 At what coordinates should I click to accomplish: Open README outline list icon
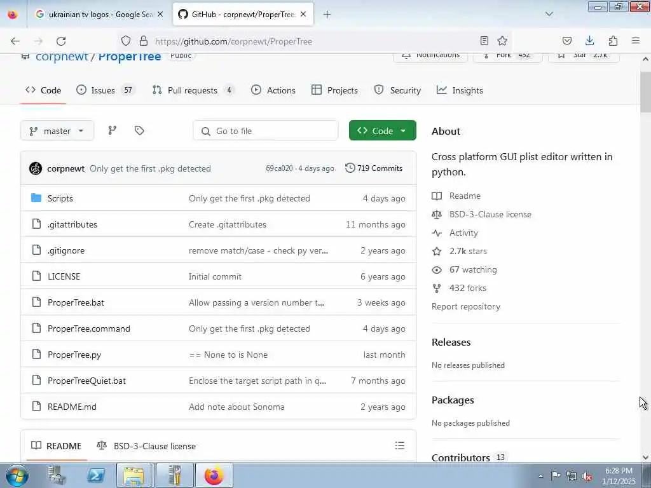(400, 445)
